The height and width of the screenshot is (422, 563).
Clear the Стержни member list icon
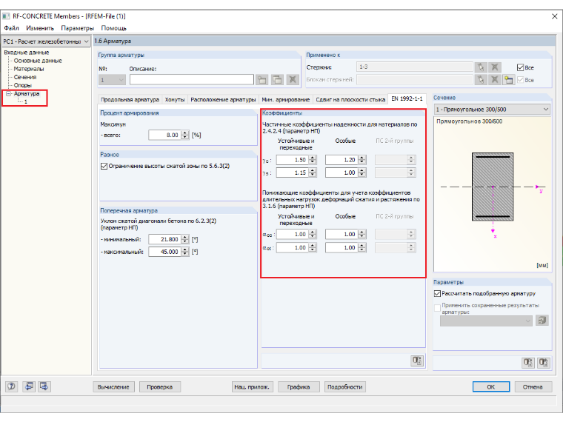[494, 67]
